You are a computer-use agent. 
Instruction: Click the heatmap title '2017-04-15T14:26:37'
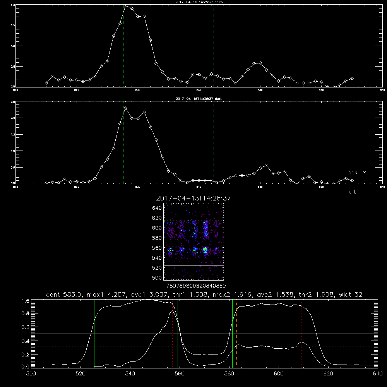193,198
